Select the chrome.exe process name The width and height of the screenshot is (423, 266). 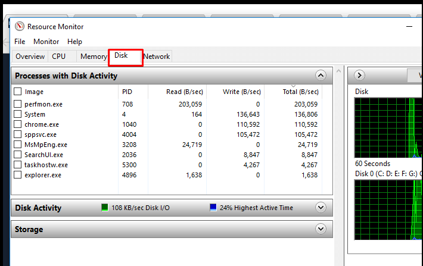42,124
